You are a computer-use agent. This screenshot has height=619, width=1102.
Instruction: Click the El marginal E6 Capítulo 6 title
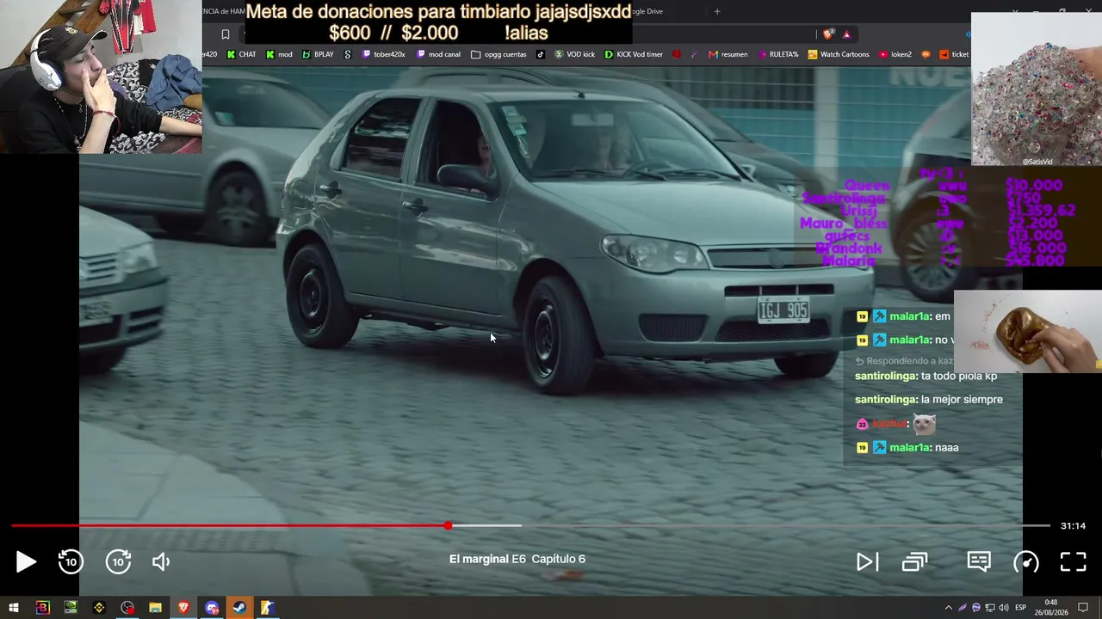tap(517, 559)
